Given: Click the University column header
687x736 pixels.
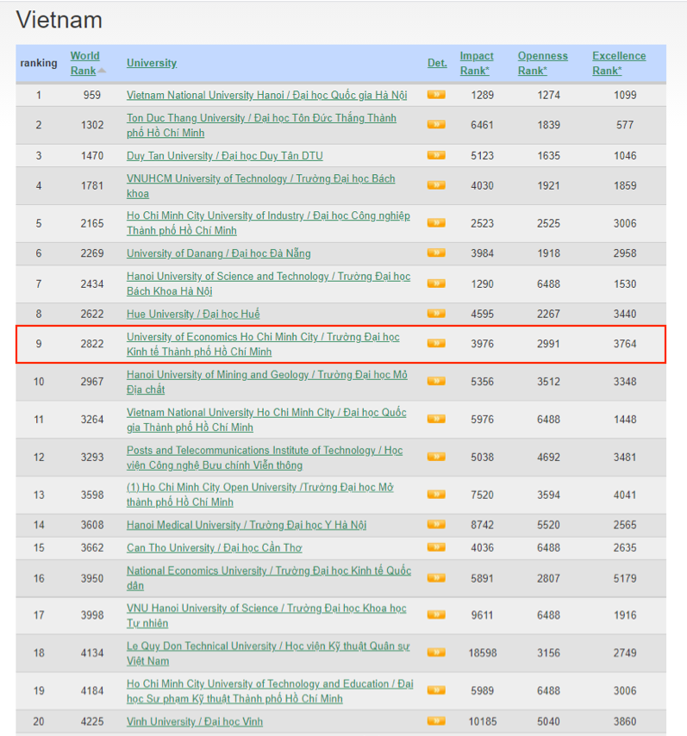Looking at the screenshot, I should (152, 63).
